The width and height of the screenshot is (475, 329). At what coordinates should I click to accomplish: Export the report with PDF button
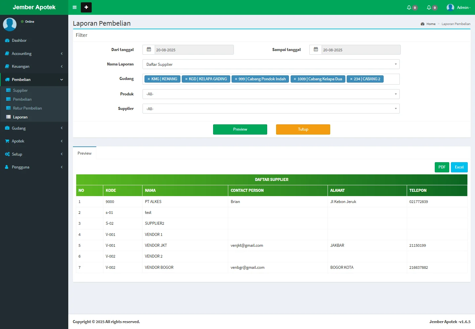(442, 167)
